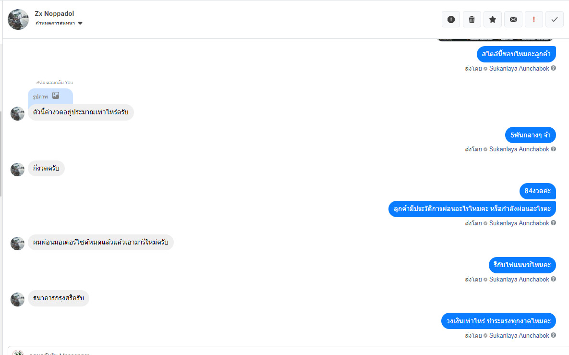The image size is (569, 355).
Task: Click the spam octagon icon button
Action: coord(451,19)
